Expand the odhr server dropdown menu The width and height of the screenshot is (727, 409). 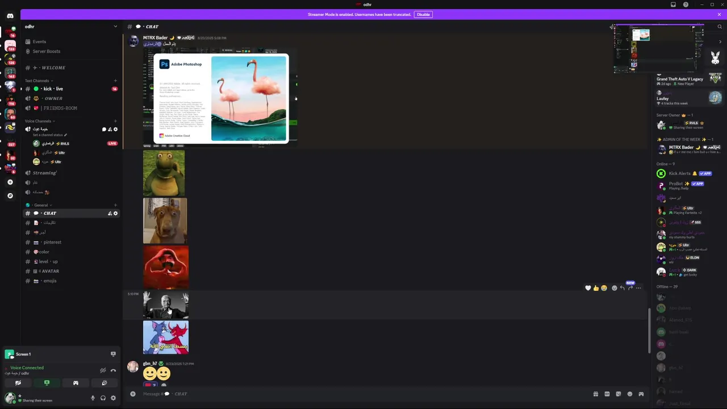click(x=115, y=27)
